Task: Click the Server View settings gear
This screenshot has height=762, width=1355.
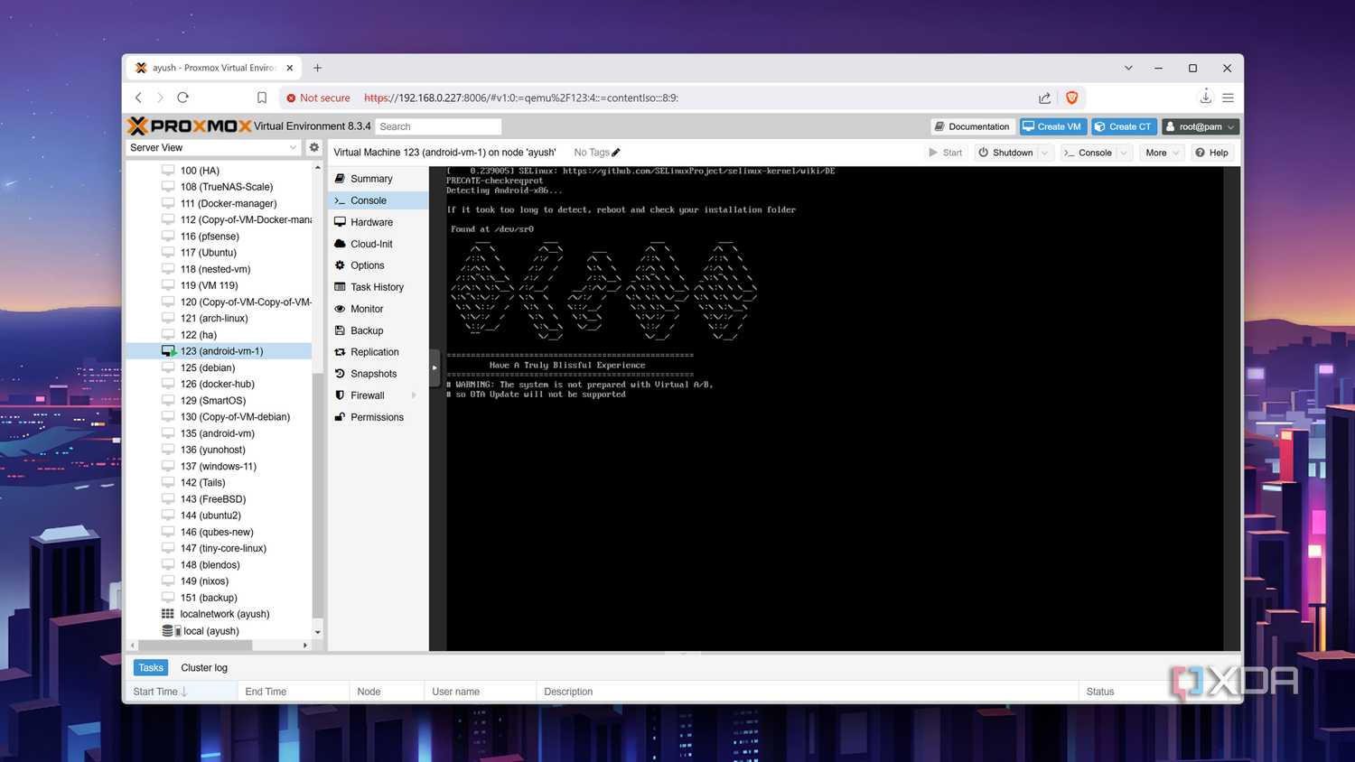Action: [x=314, y=147]
